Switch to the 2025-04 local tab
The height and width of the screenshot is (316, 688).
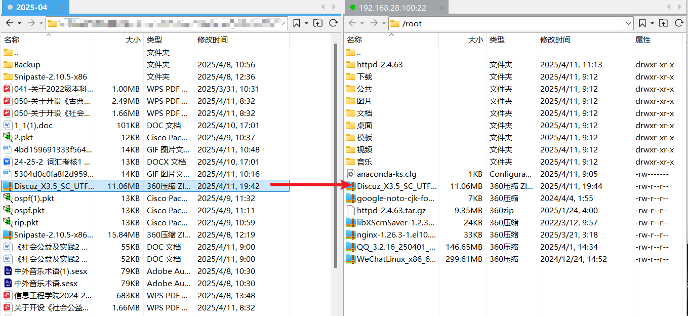[35, 7]
